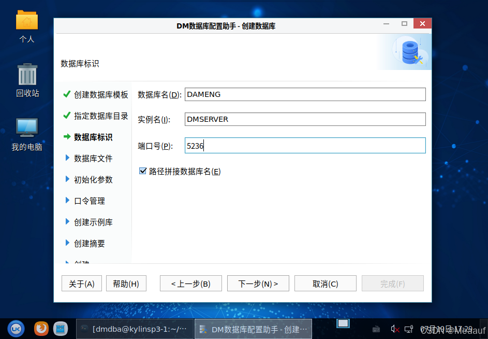Image resolution: width=488 pixels, height=339 pixels.
Task: Go back with <上一步(B)
Action: (x=191, y=284)
